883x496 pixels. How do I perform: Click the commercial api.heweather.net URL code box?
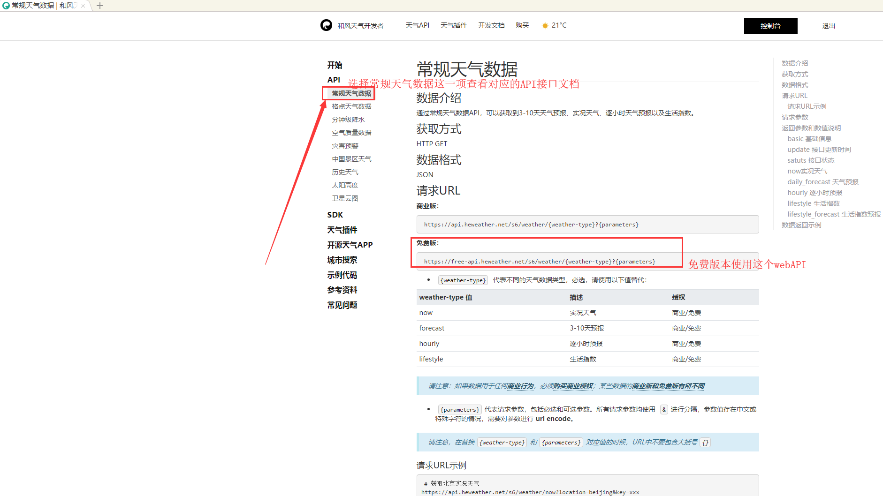[x=587, y=225]
